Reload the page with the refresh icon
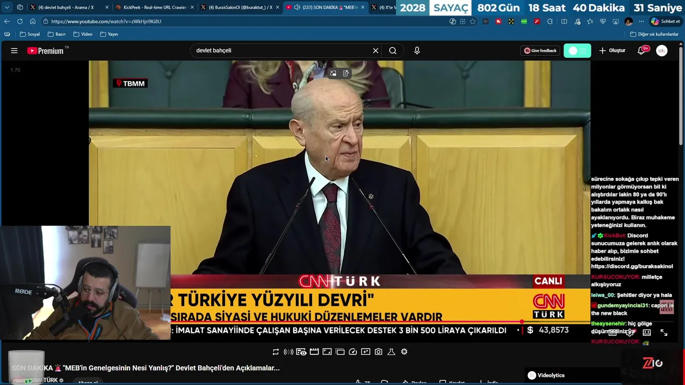Screen dimensions: 685x385 [20, 21]
